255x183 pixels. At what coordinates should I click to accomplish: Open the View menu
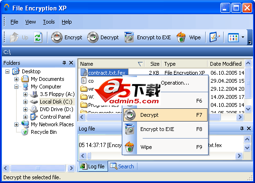(30, 22)
